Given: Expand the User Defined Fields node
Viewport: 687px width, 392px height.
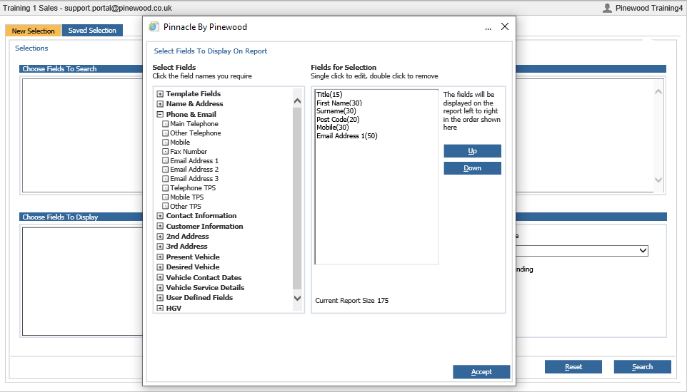Looking at the screenshot, I should [160, 298].
